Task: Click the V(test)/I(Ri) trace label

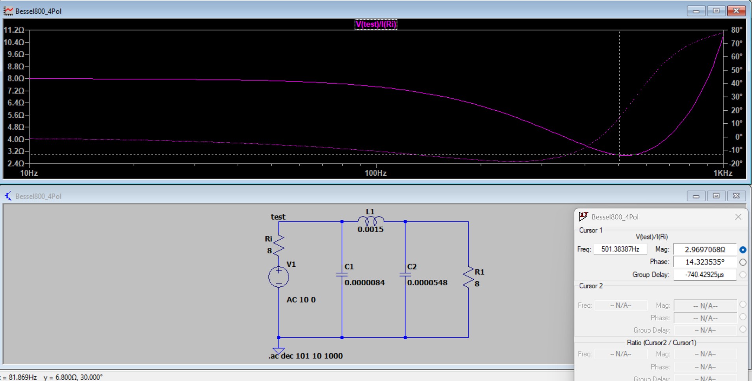Action: (376, 24)
